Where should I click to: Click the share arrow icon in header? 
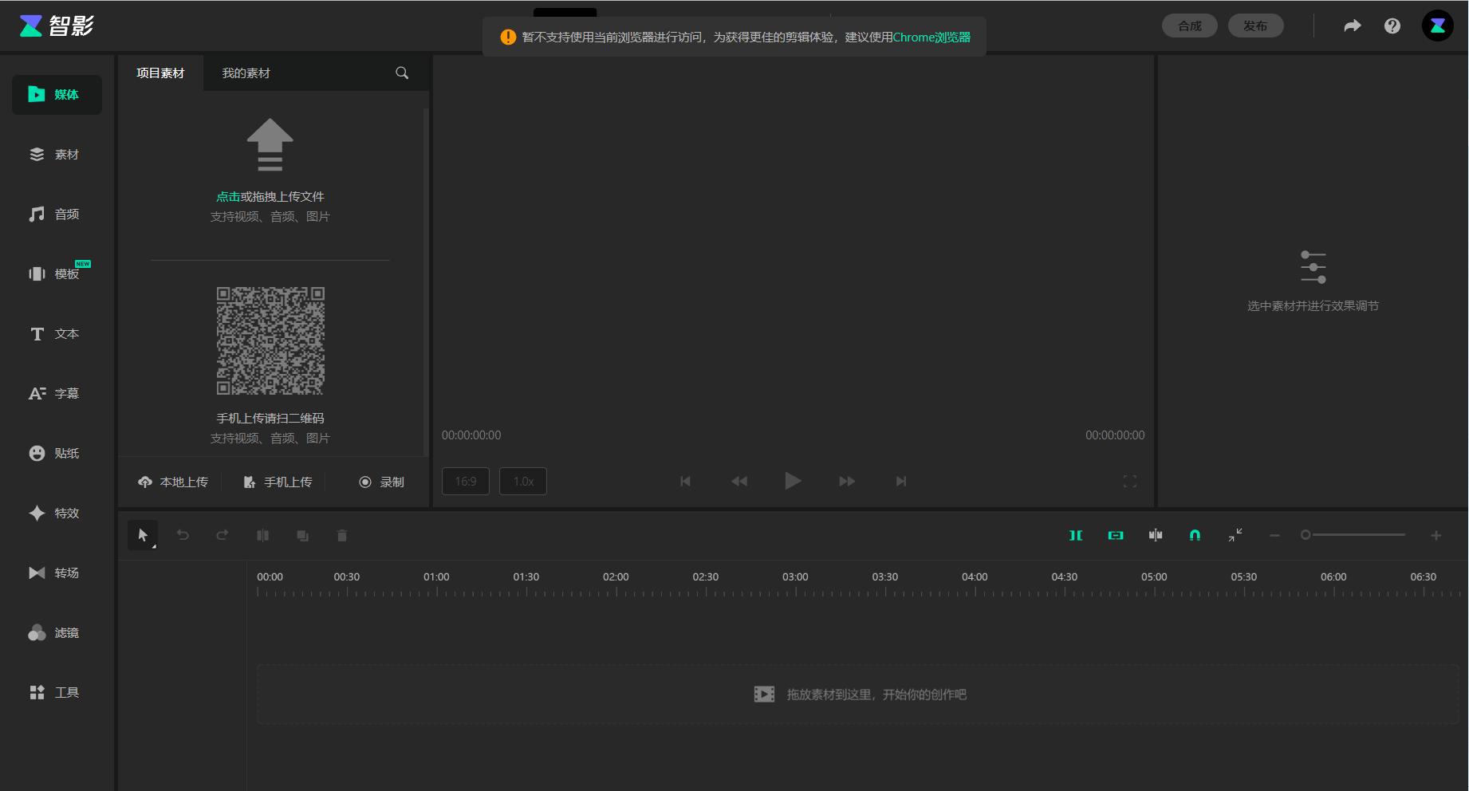tap(1352, 26)
